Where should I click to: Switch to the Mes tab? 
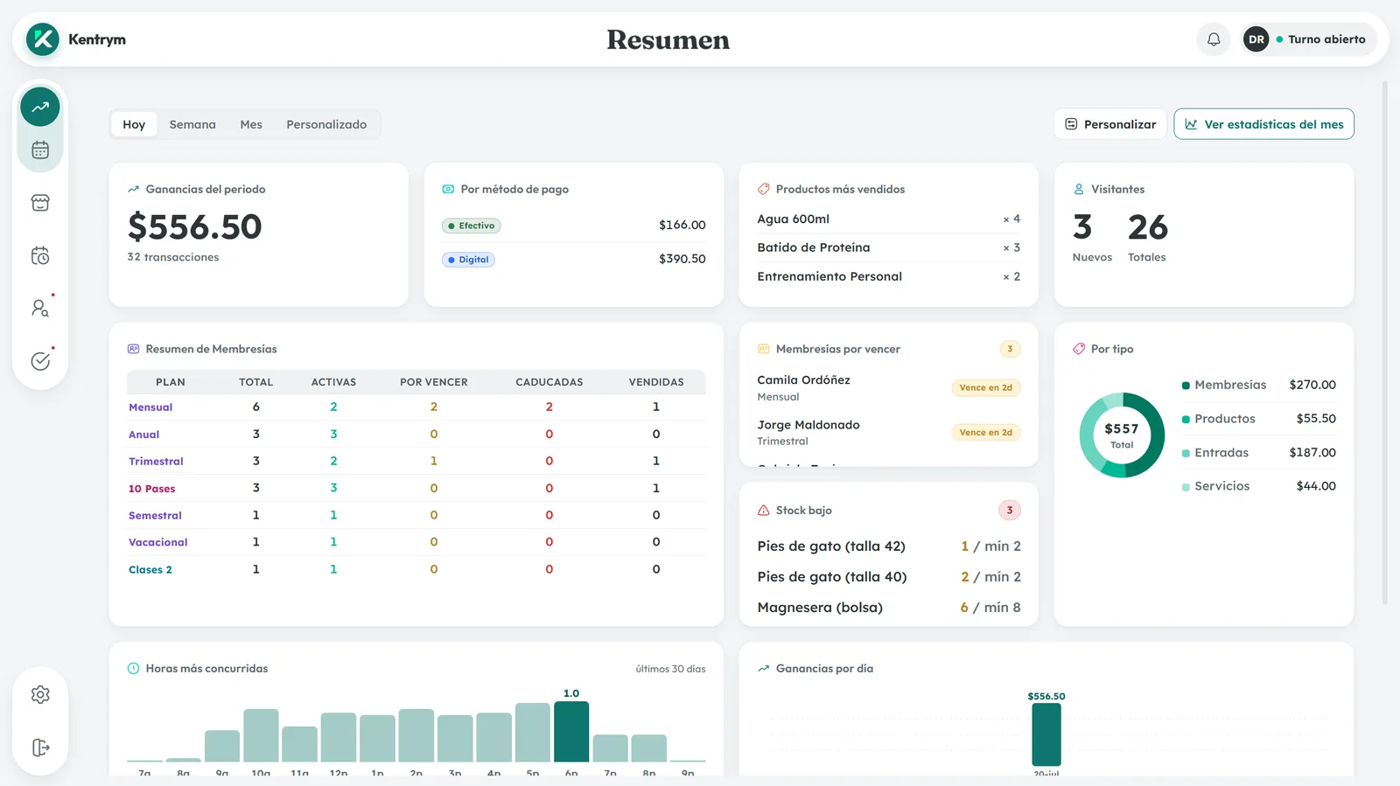[251, 124]
